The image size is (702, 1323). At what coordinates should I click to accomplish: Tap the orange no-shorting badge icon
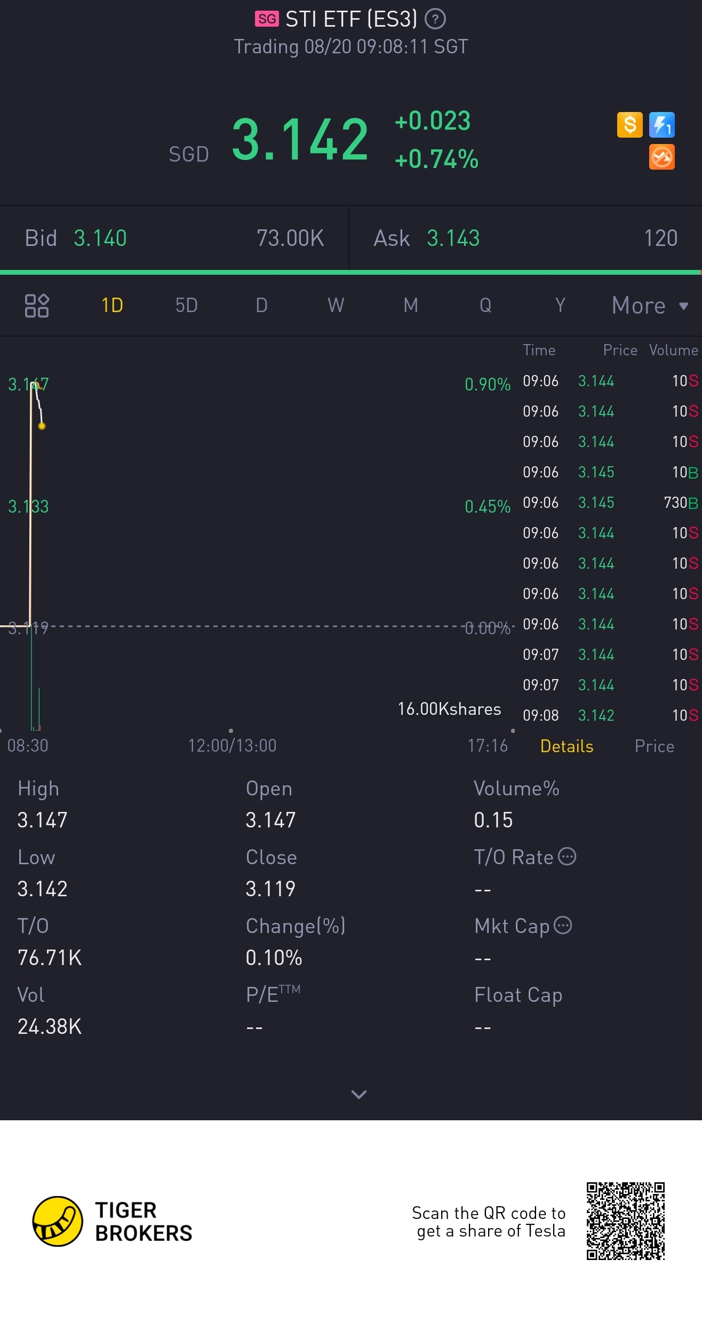pos(661,157)
